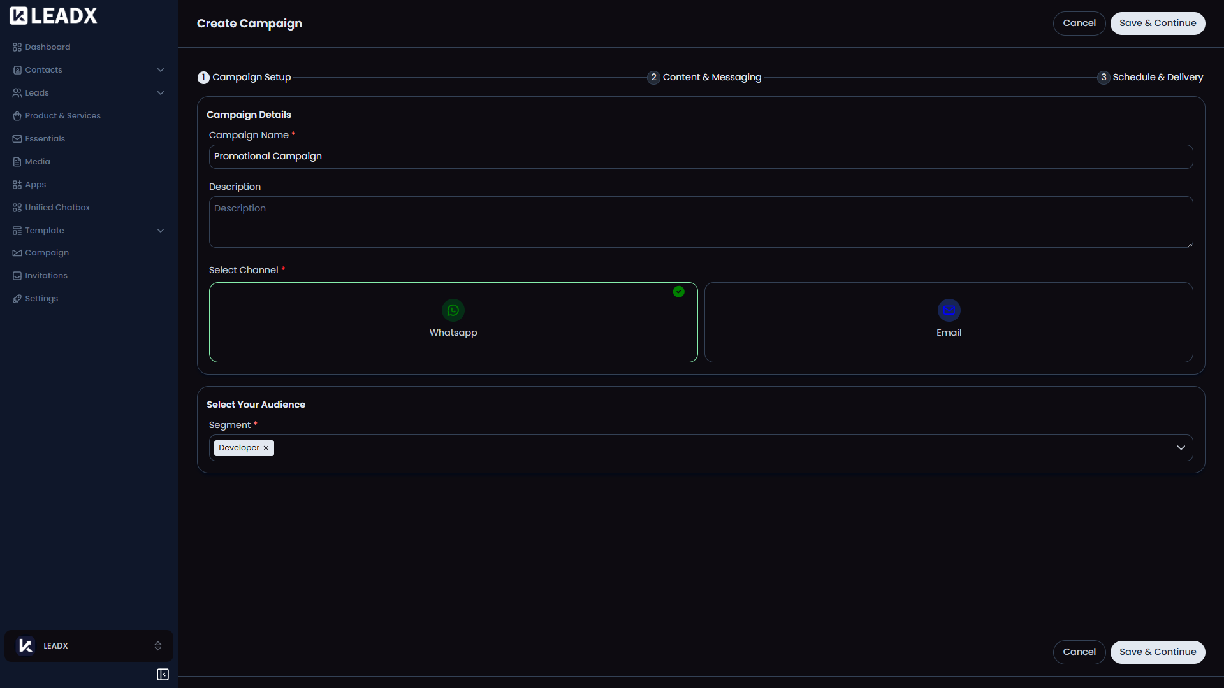The height and width of the screenshot is (688, 1224).
Task: Switch LEADX workspace selector
Action: click(89, 646)
